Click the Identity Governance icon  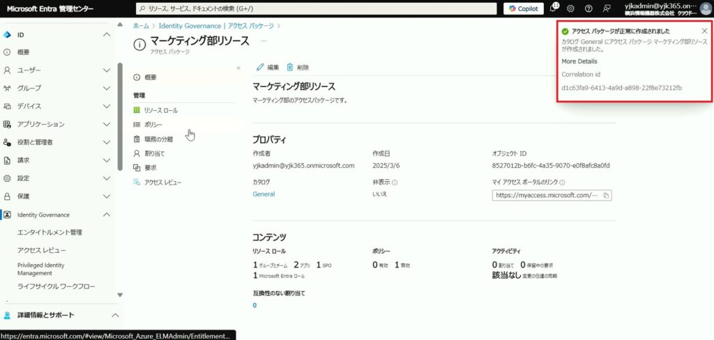click(x=7, y=215)
